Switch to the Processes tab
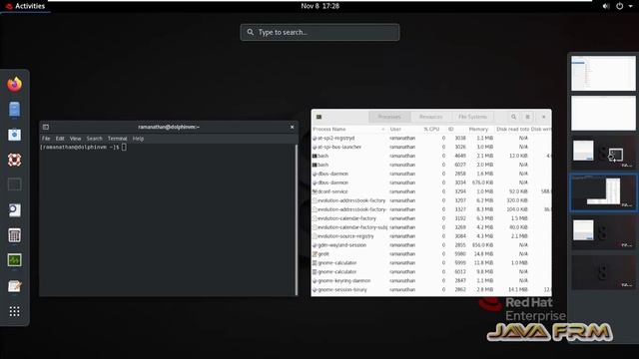The width and height of the screenshot is (639, 359). click(389, 117)
